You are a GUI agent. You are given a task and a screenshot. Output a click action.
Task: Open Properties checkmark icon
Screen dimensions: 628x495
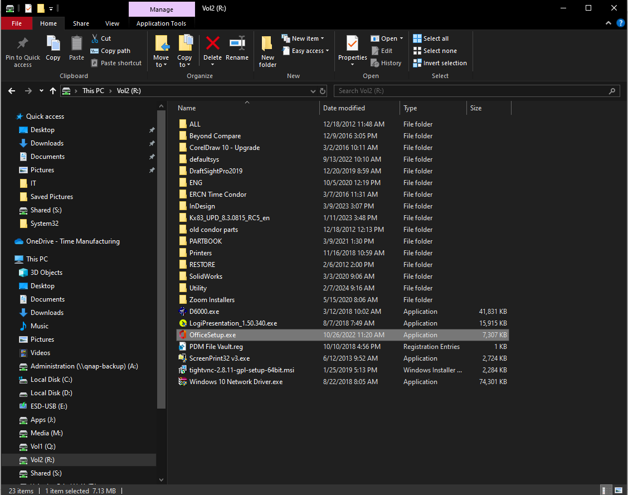point(352,43)
